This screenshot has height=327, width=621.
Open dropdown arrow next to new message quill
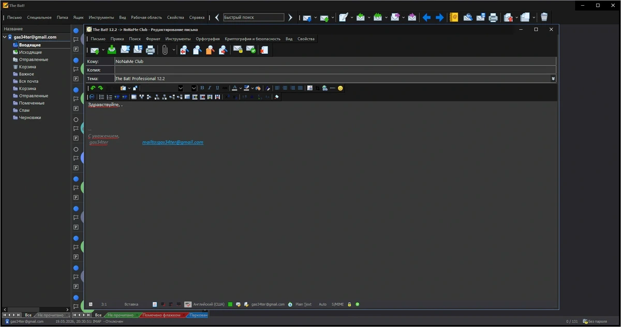352,18
